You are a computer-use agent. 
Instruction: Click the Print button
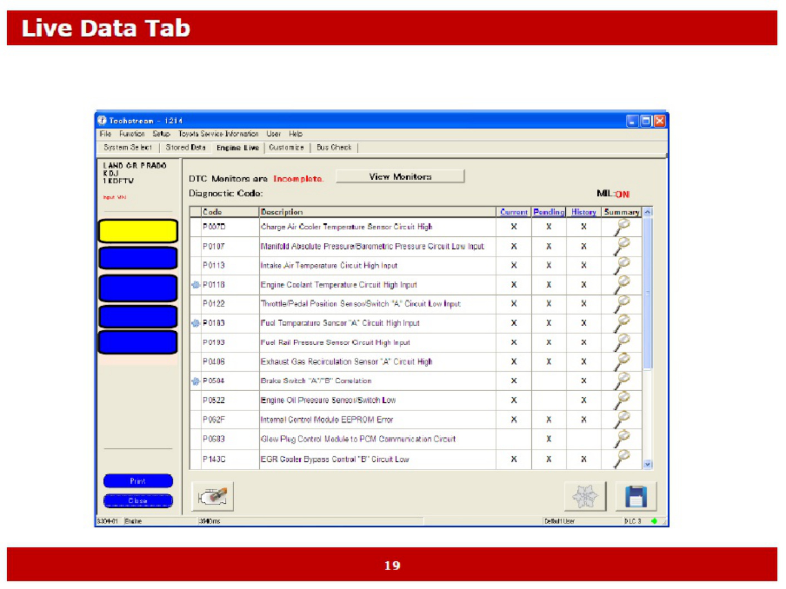[x=138, y=481]
